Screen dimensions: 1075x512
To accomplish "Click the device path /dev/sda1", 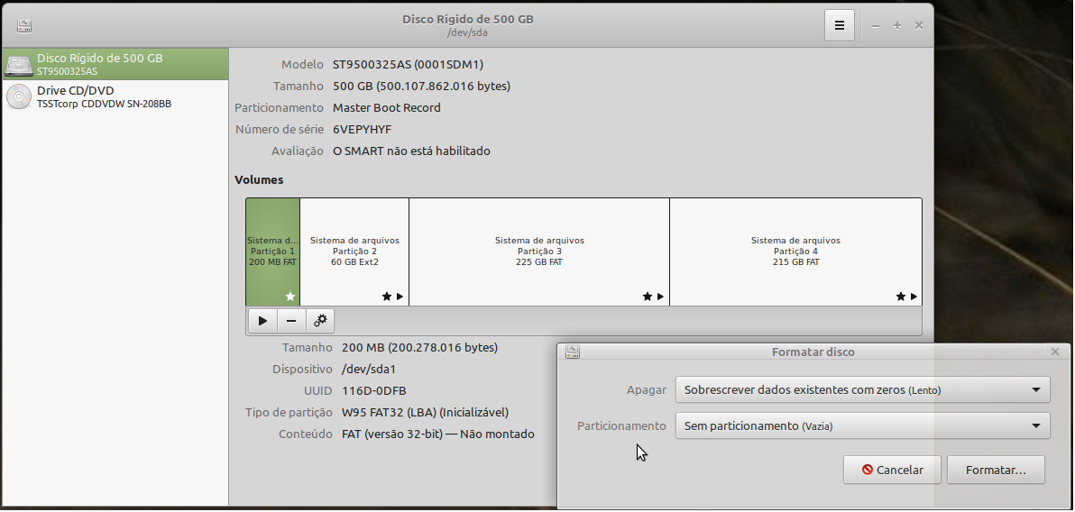I will click(369, 370).
